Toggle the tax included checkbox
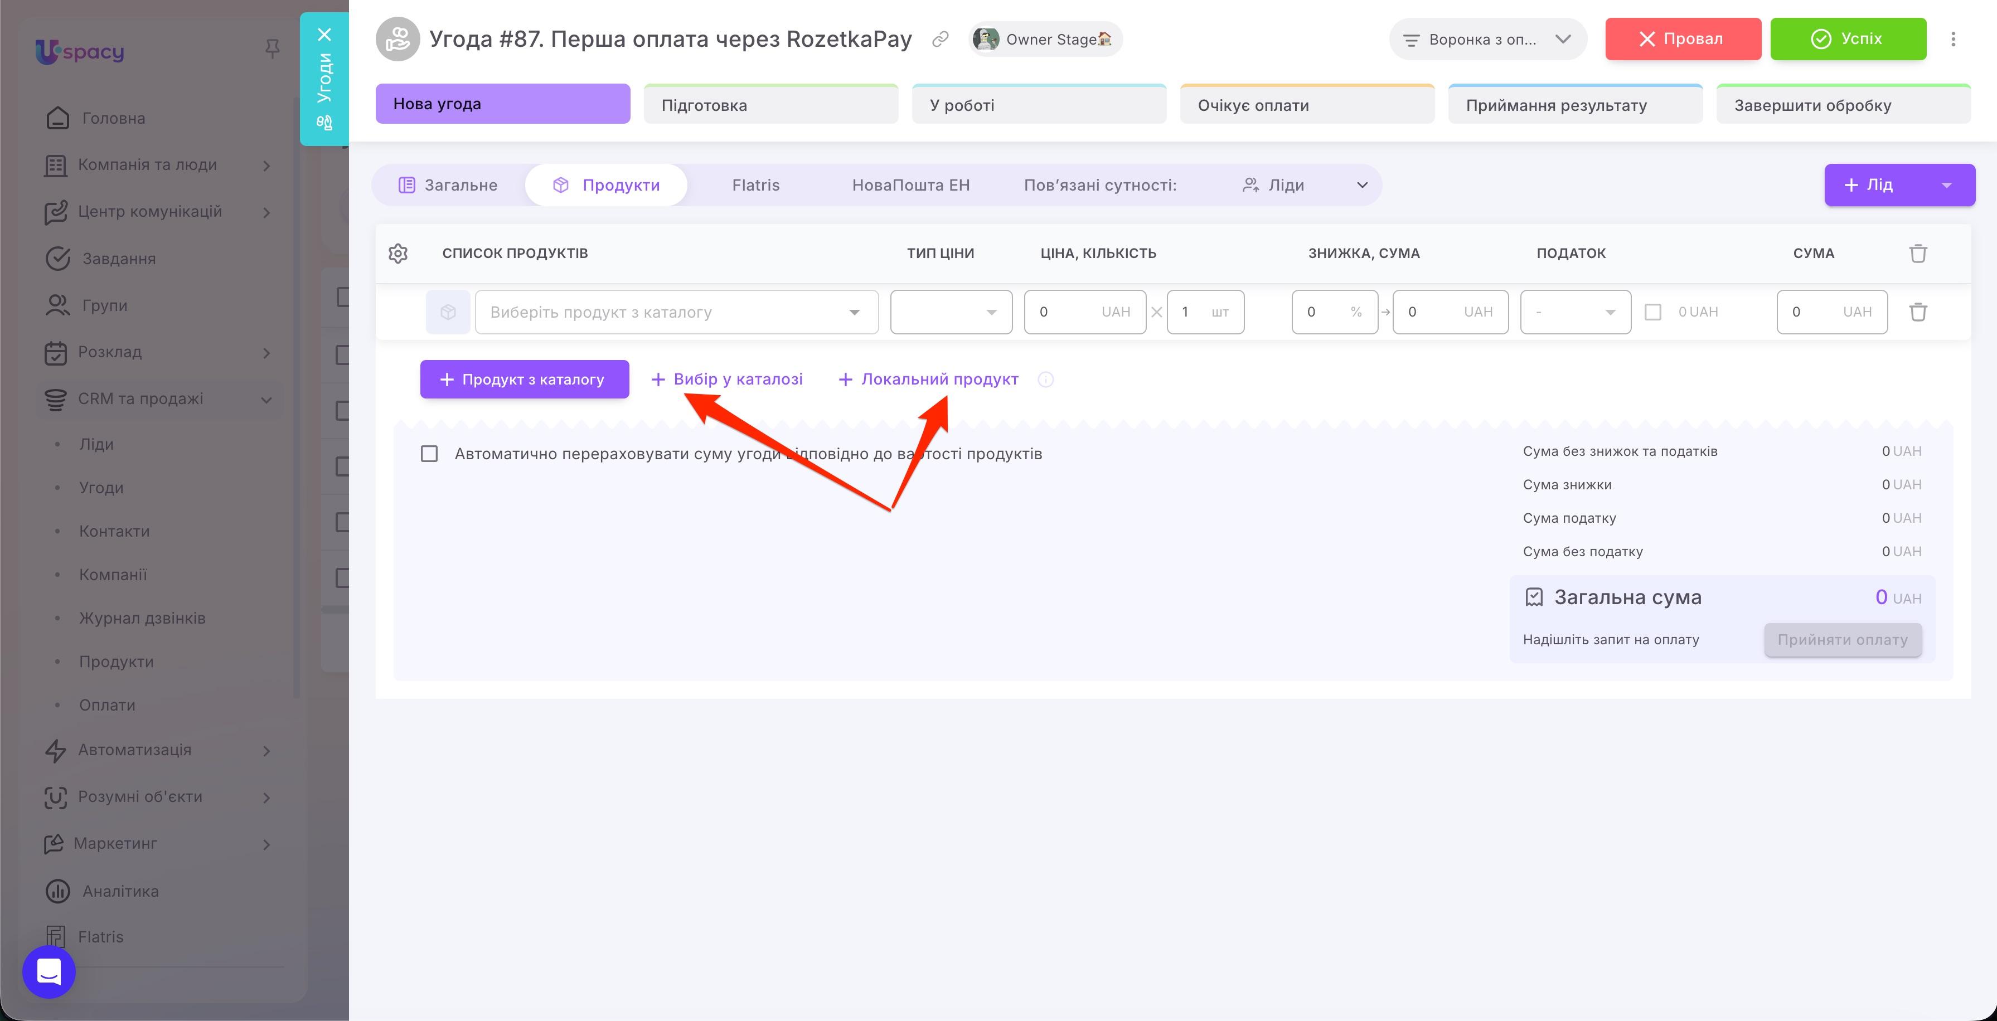This screenshot has height=1021, width=1997. 1653,312
